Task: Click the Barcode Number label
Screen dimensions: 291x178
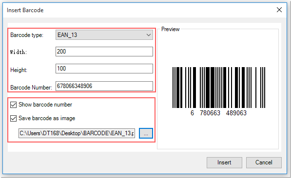Action: tap(31, 87)
